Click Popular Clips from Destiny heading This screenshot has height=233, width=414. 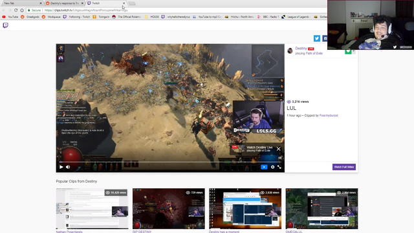[x=76, y=181]
